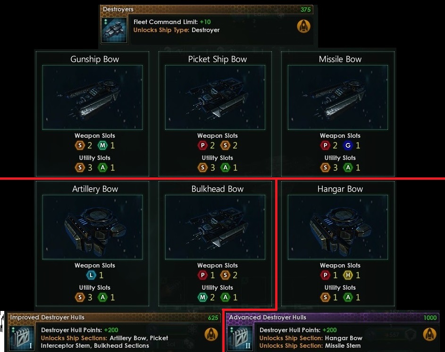Screen dimensions: 445x352
Task: Select the Gunship Bow ship preview
Action: (x=92, y=97)
